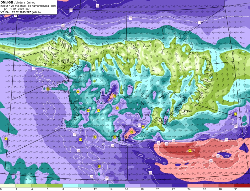
Task: Click the legend tick label 24
Action: [x=189, y=189]
